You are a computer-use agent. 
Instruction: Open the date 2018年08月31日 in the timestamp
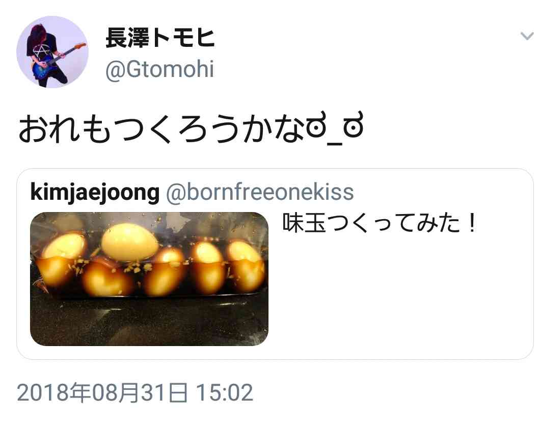pyautogui.click(x=102, y=392)
